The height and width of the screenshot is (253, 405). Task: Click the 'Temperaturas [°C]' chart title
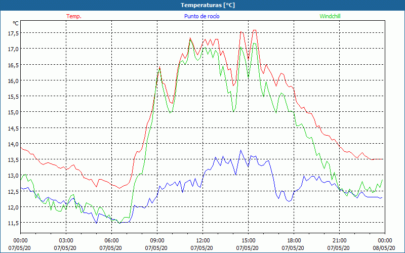pos(208,5)
